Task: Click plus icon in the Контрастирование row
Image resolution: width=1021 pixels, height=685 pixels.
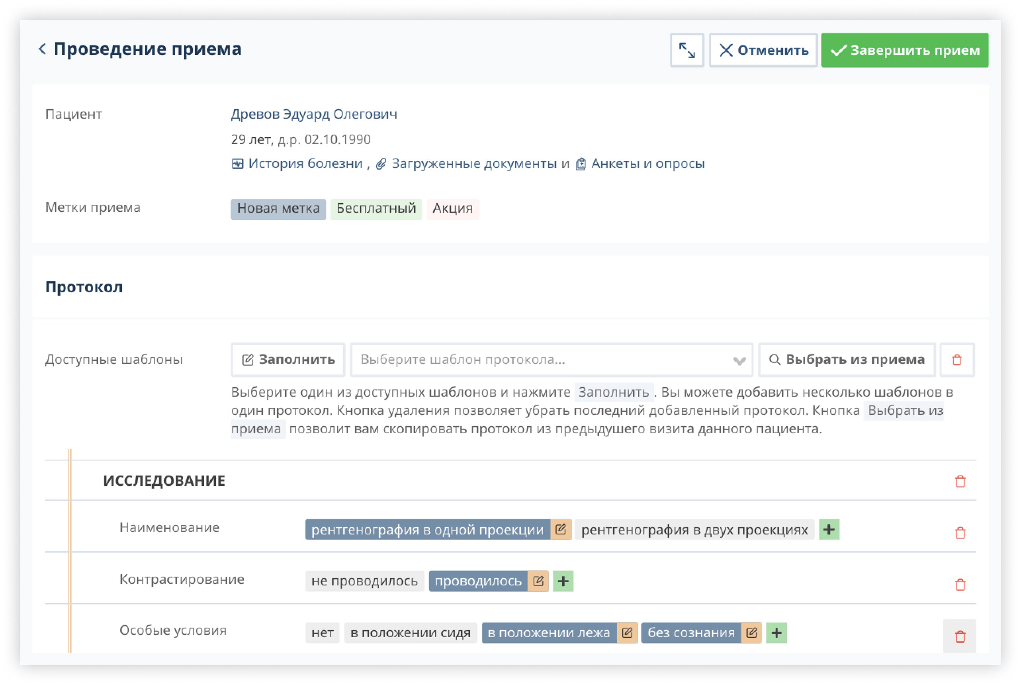Action: pyautogui.click(x=563, y=581)
